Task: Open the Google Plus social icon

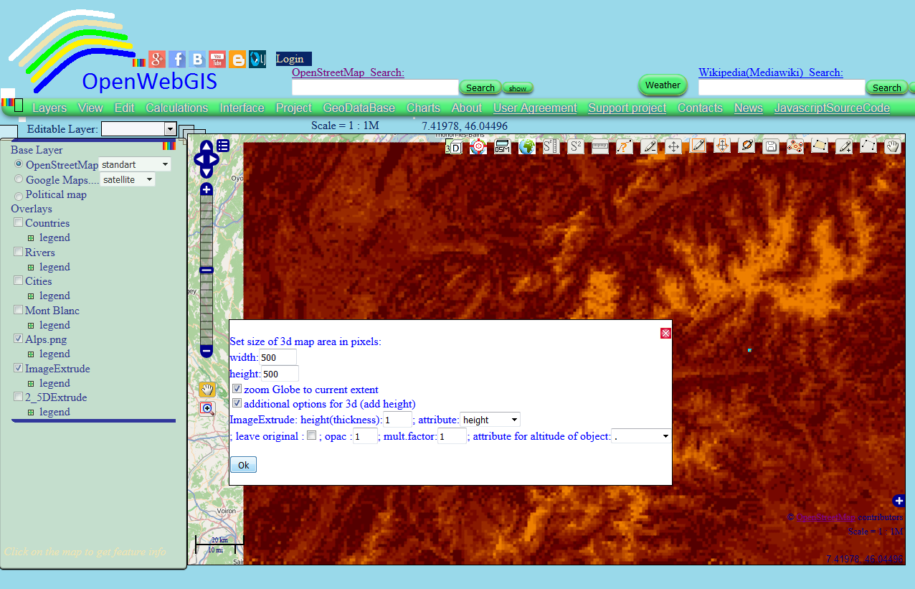Action: tap(157, 60)
